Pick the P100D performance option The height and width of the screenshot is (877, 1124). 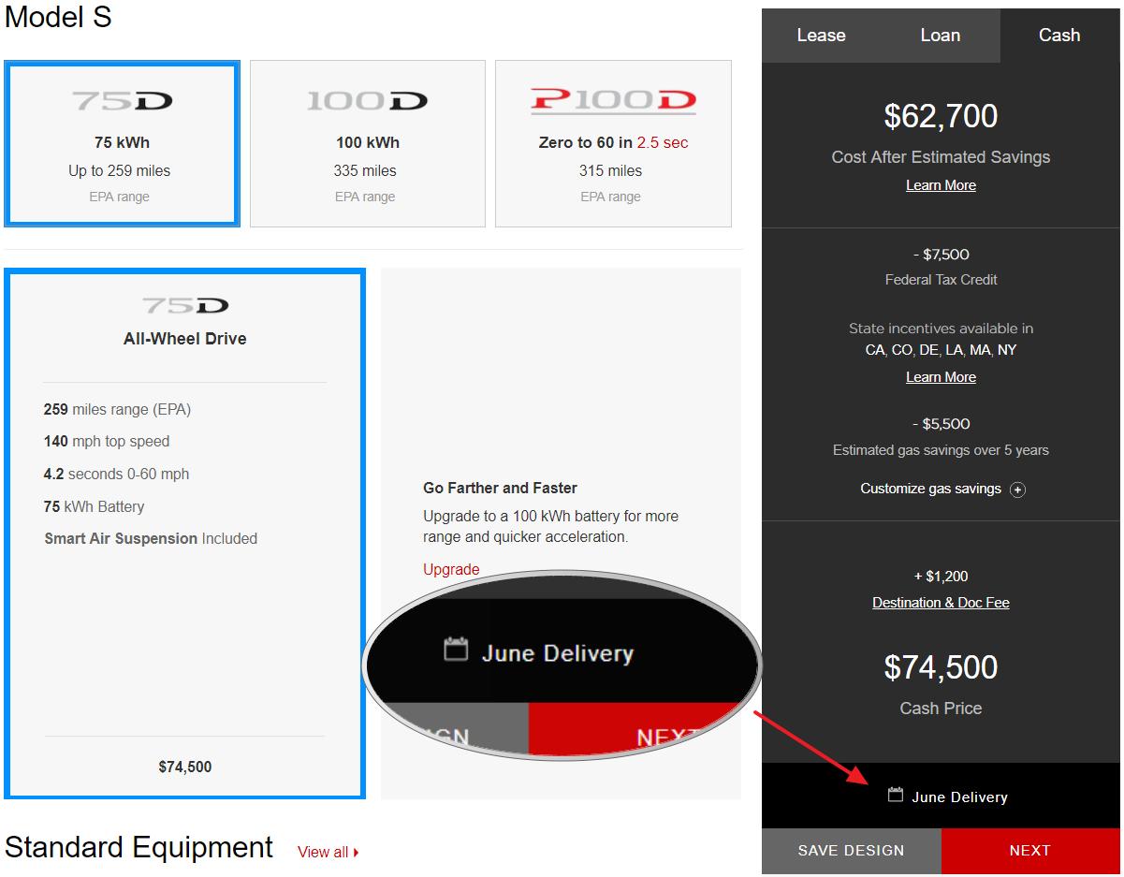point(613,143)
